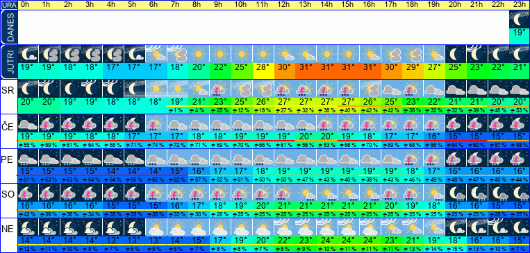Click ČE 13h temperature 20°
The height and width of the screenshot is (253, 530).
(x=306, y=136)
